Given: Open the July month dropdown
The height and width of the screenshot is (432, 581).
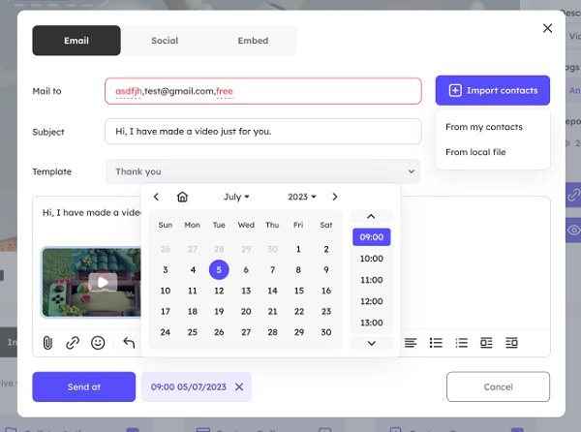Looking at the screenshot, I should [x=236, y=197].
